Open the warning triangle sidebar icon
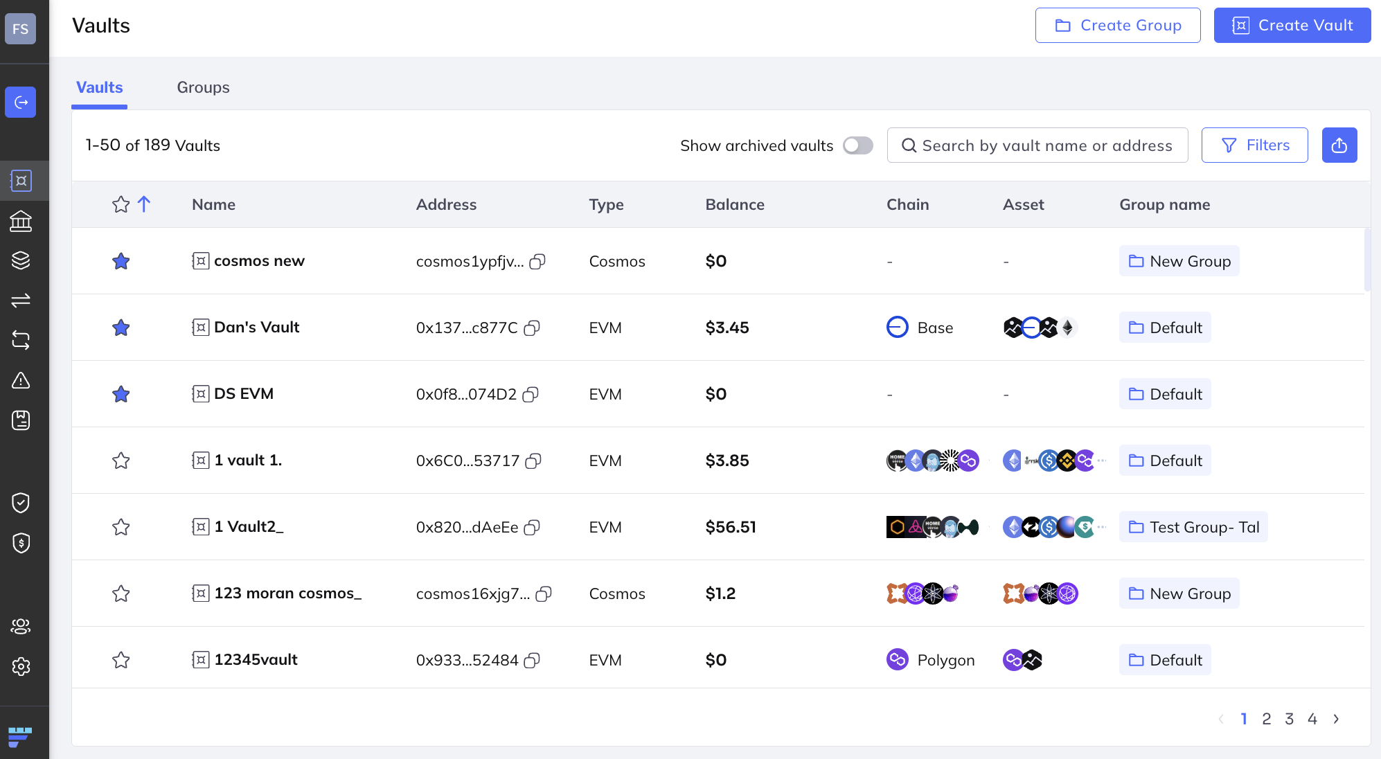Screen dimensions: 1381x759 point(21,380)
